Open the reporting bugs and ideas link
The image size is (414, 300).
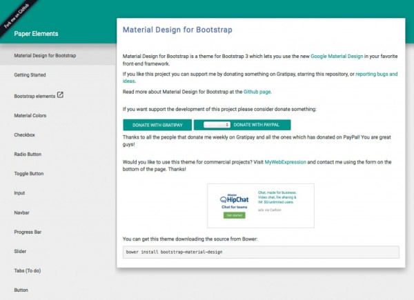point(377,74)
